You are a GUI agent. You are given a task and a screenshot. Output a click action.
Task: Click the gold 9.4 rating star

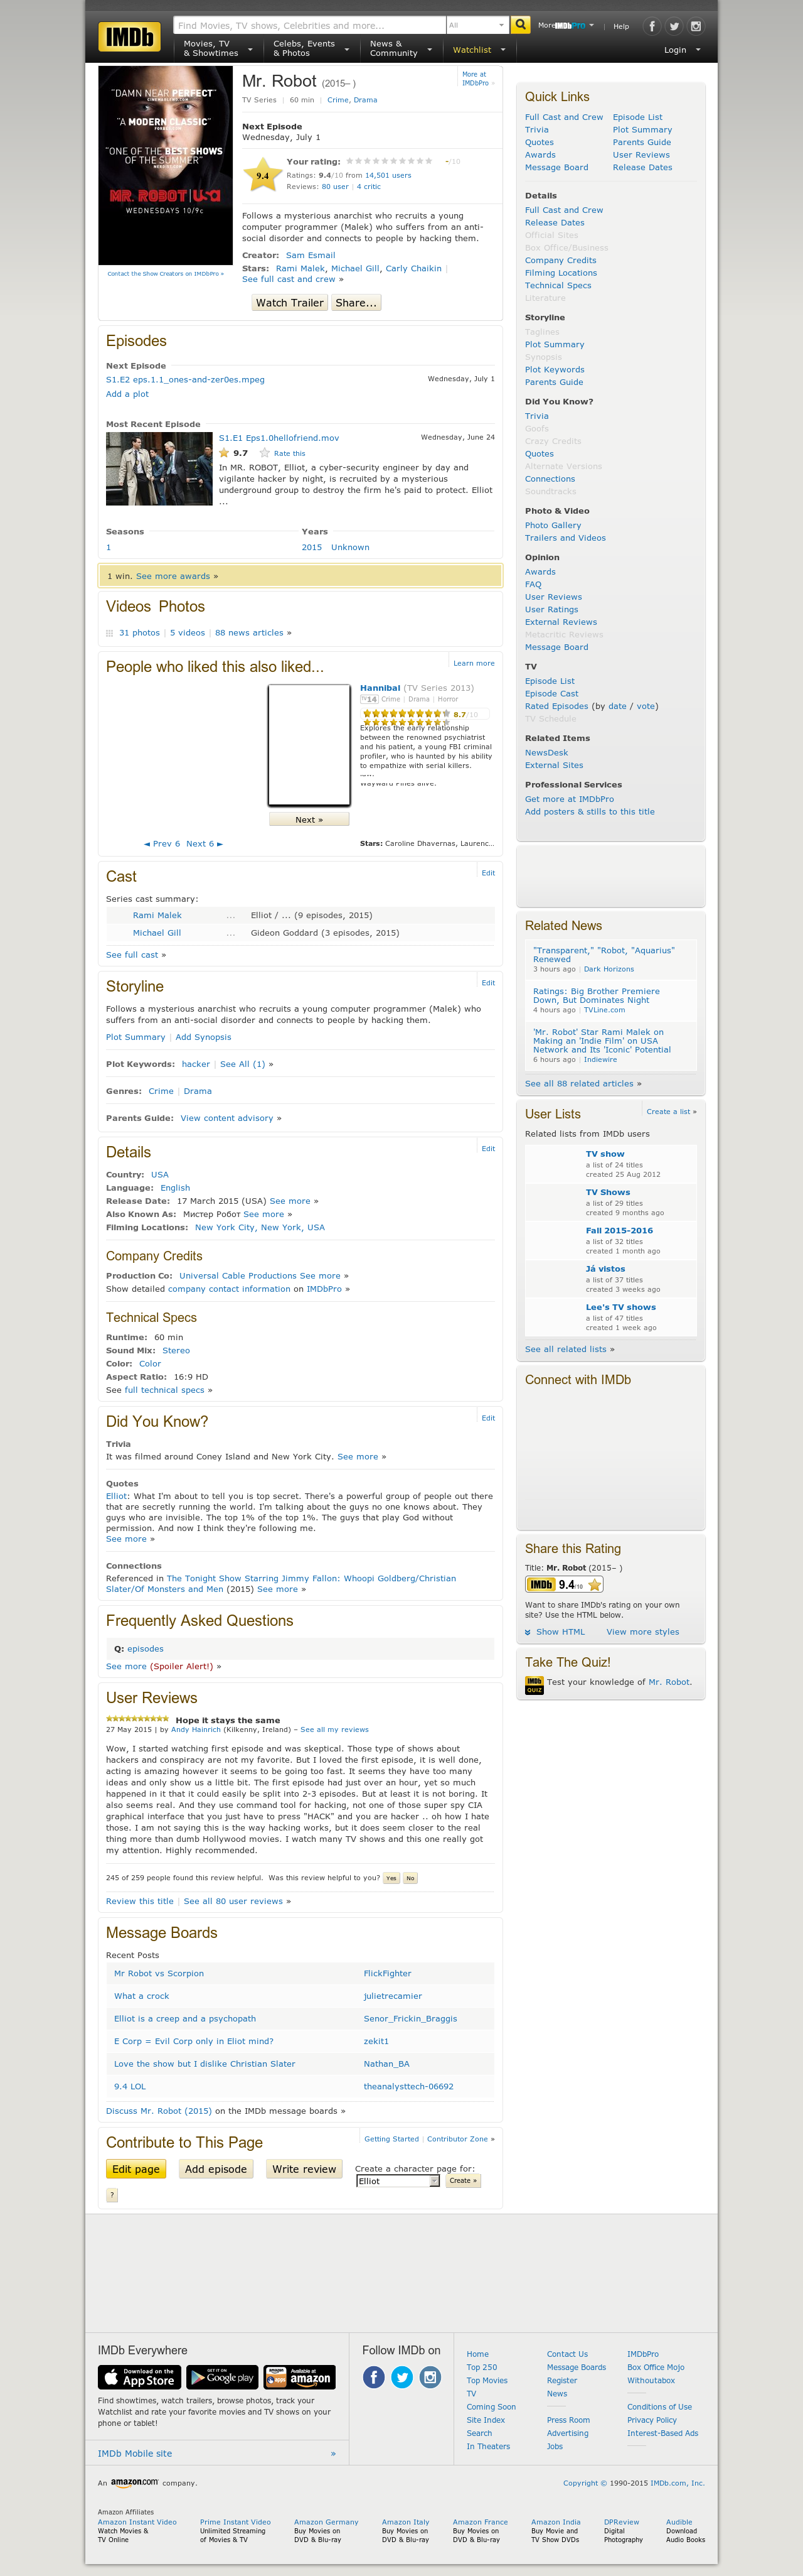[x=262, y=175]
